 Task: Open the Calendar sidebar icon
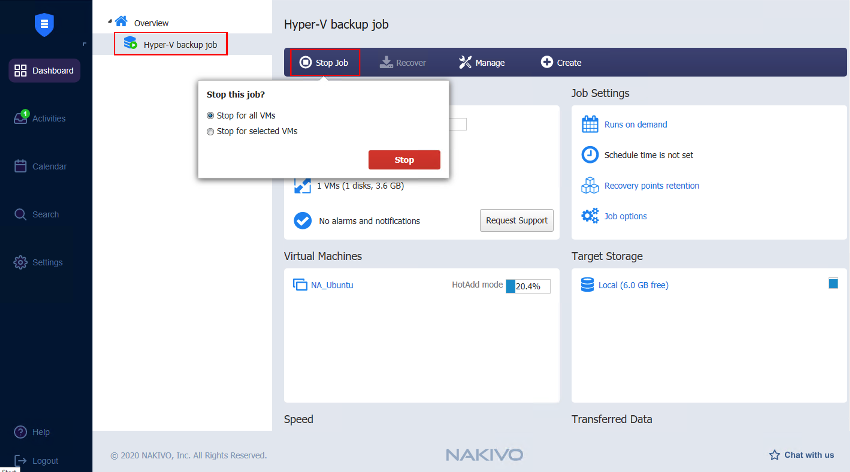point(20,166)
